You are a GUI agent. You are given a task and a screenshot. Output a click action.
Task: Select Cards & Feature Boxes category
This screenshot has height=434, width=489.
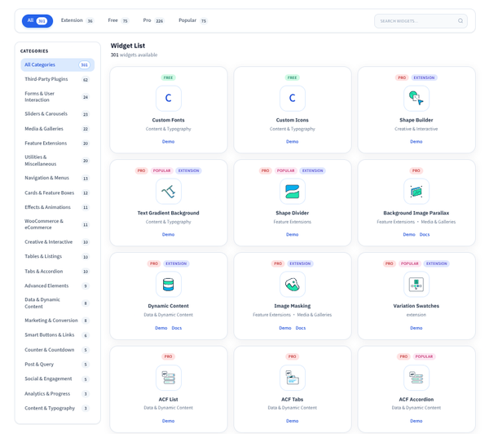57,193
